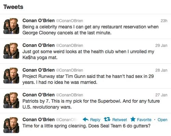This screenshot has height=136, width=171.
Task: Click Conan O'Brien name on Tim Gunn tweet
Action: (39, 70)
